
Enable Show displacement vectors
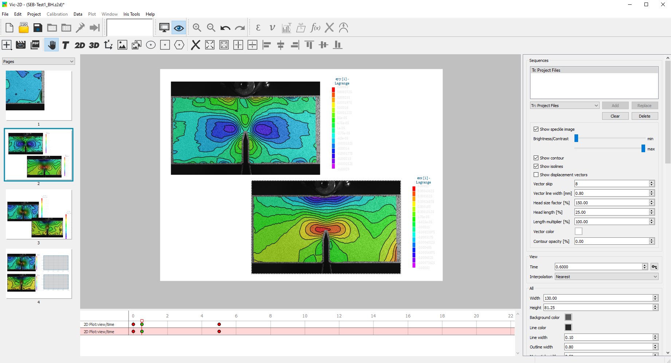(536, 174)
